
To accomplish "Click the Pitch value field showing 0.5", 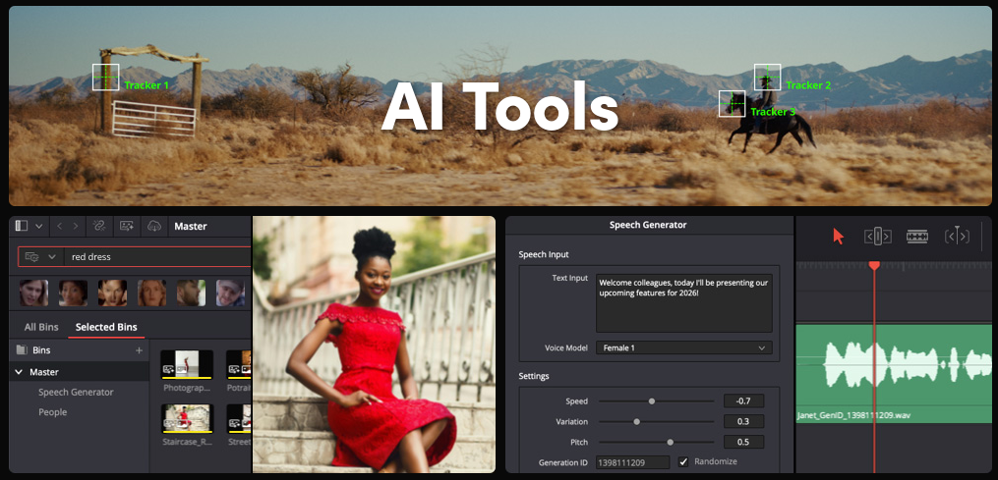I will (743, 442).
